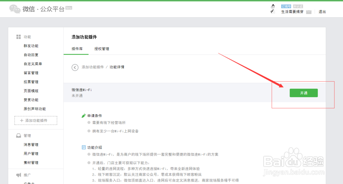Screen dimensions: 343x184
Task: Open the mail envelope icon in header
Action: (309, 12)
